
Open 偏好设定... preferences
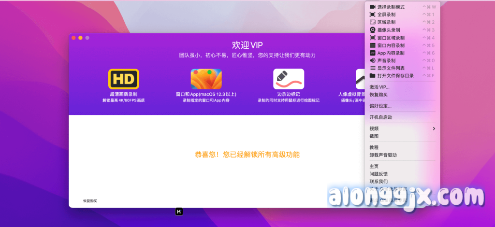380,106
